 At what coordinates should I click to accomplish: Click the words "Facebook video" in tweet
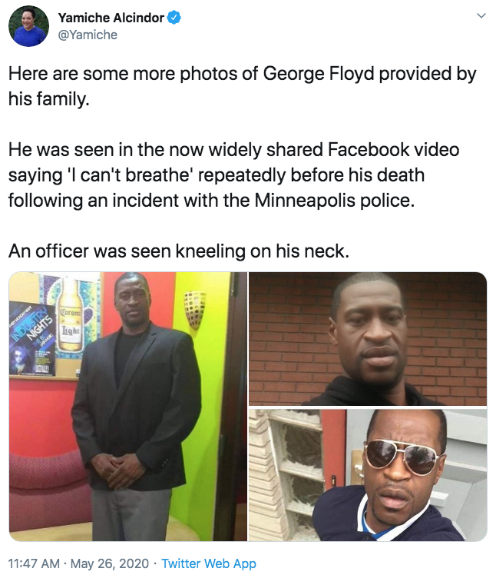pyautogui.click(x=393, y=150)
